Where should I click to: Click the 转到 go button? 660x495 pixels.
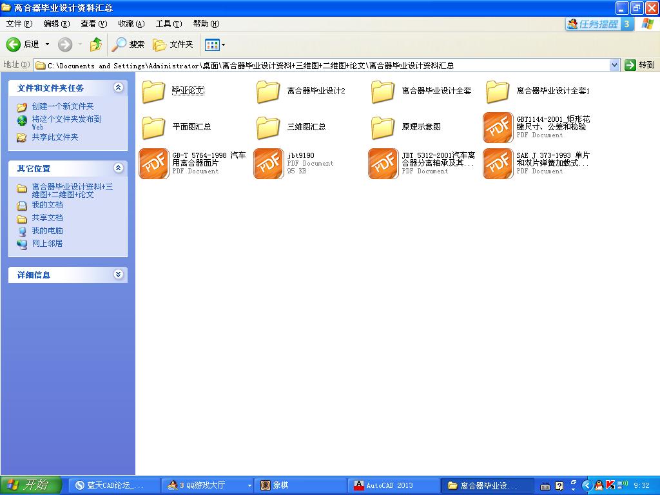pos(640,65)
